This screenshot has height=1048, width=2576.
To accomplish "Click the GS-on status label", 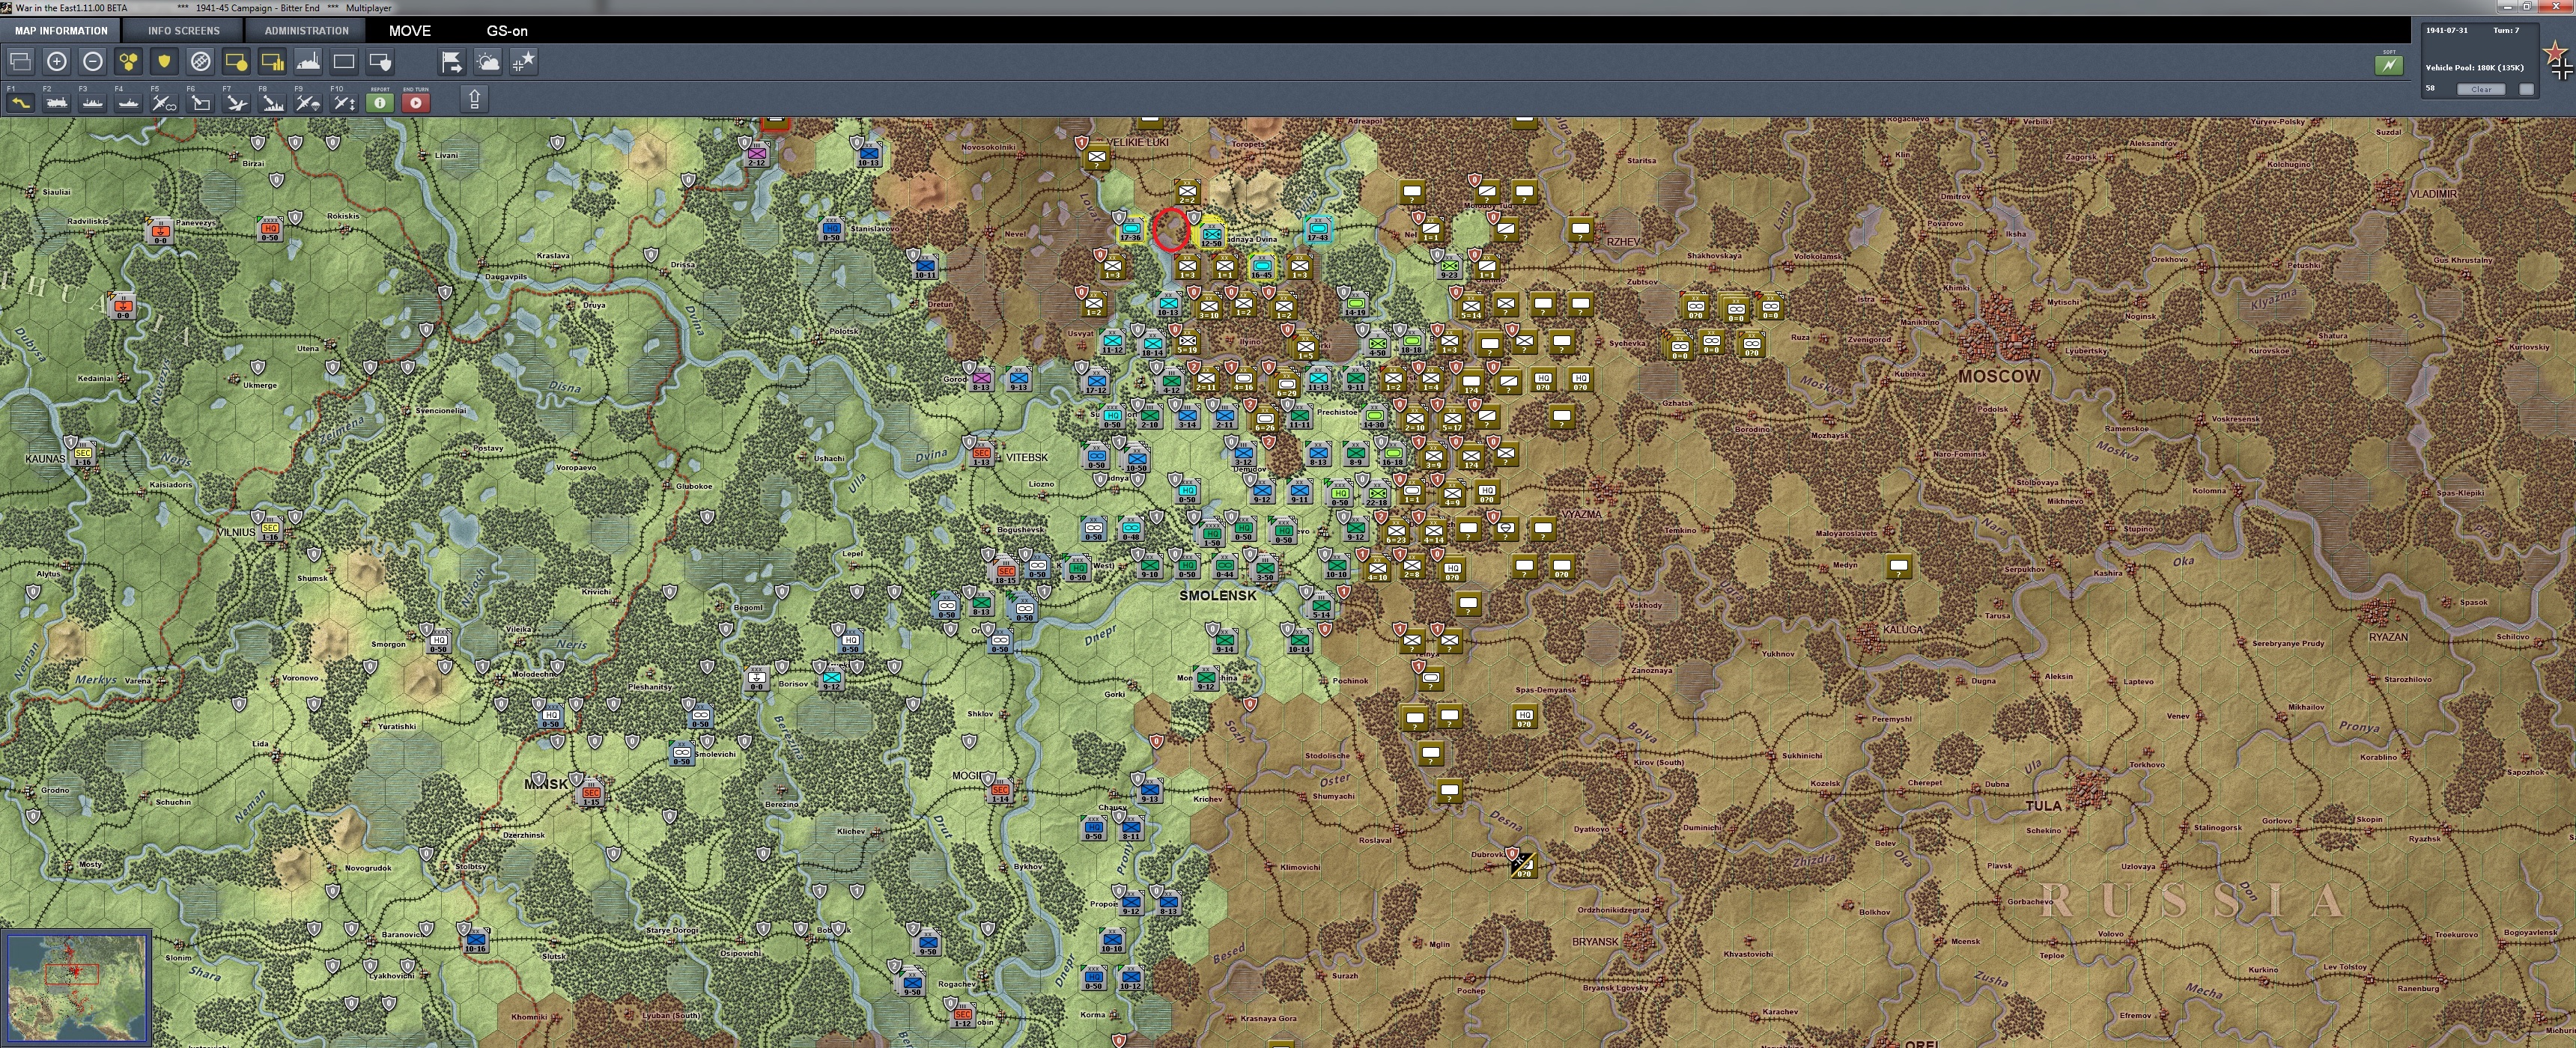I will pos(507,31).
